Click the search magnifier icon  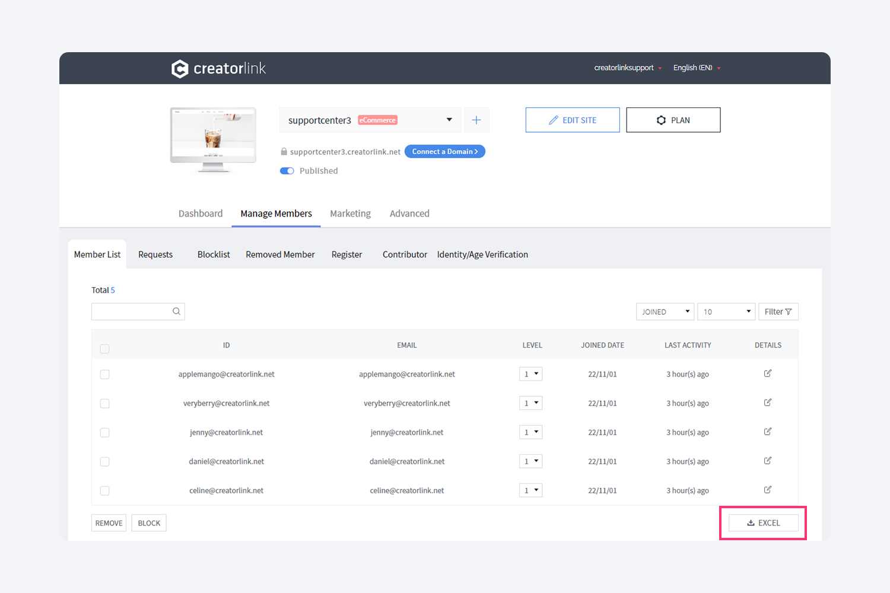176,311
